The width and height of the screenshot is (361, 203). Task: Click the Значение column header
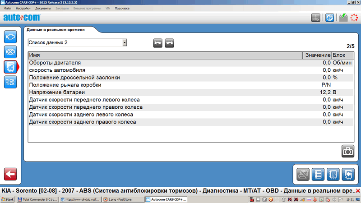pos(317,55)
